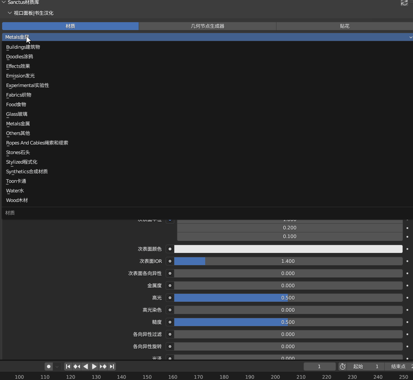Screen dimensions: 413x380
Task: Jump to next keyframe
Action: (103, 366)
